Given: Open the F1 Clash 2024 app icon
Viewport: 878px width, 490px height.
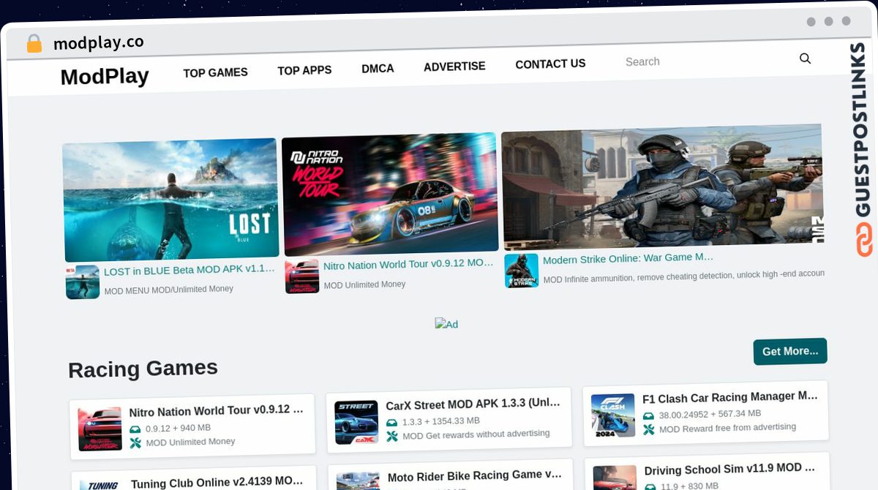Looking at the screenshot, I should tap(613, 415).
